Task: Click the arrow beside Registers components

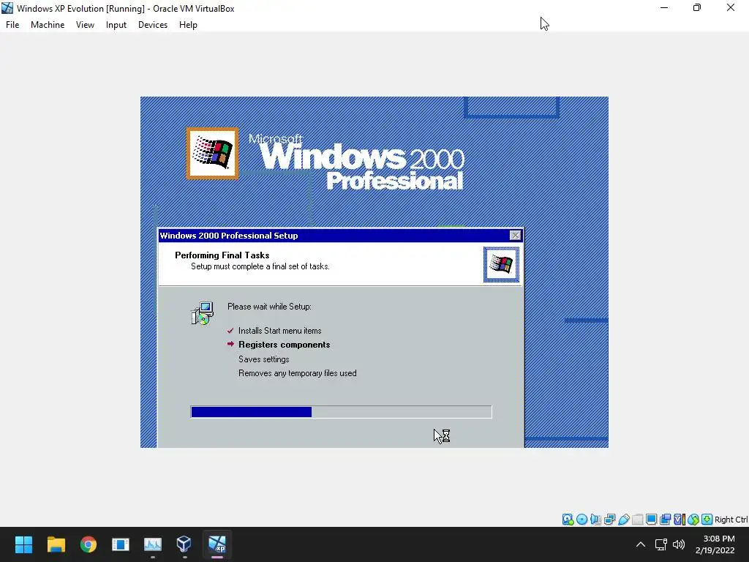Action: tap(230, 344)
